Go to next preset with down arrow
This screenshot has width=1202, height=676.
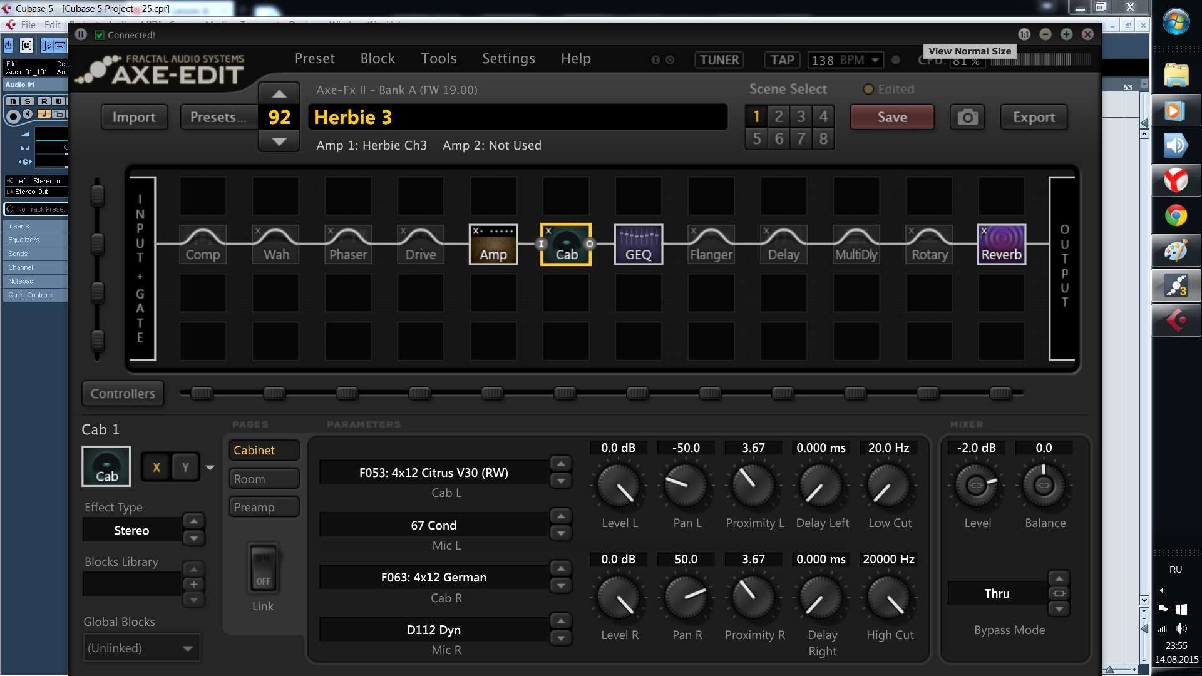(x=279, y=142)
